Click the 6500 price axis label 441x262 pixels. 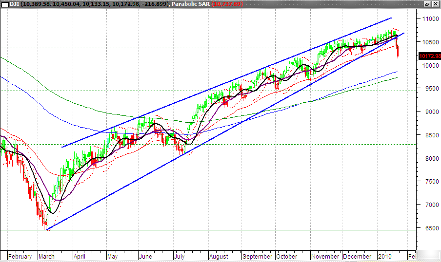[432, 228]
